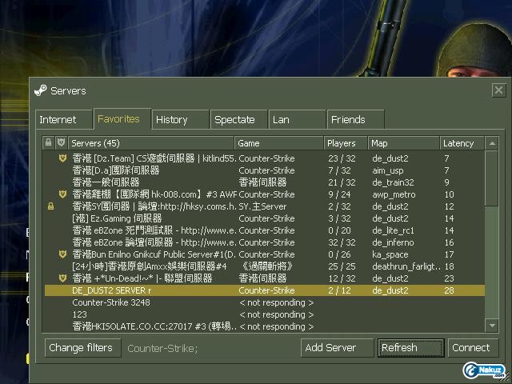Close the Servers window
The image size is (512, 384).
point(498,90)
